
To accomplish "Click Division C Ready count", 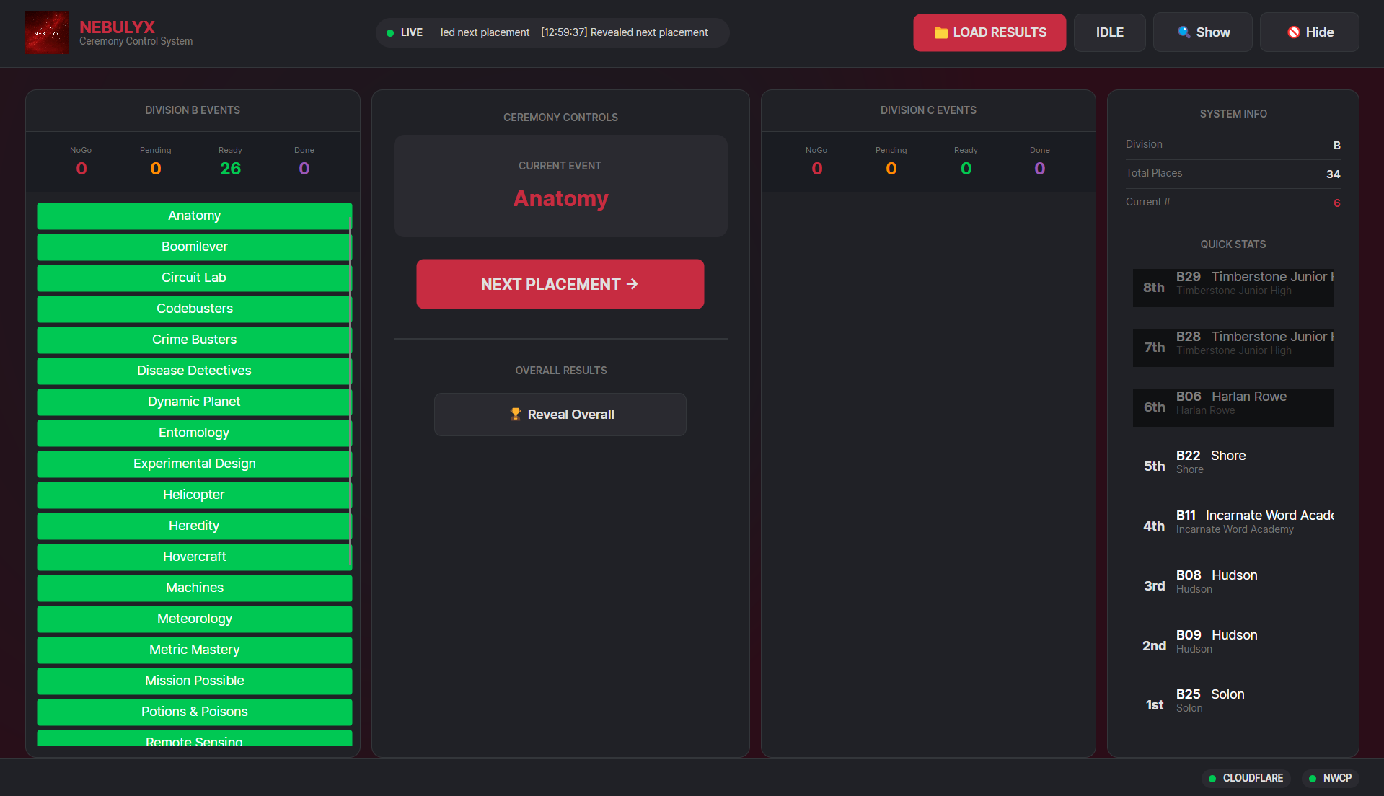I will [966, 169].
